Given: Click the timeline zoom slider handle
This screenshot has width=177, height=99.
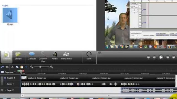Looking at the screenshot, I should click(x=40, y=67).
